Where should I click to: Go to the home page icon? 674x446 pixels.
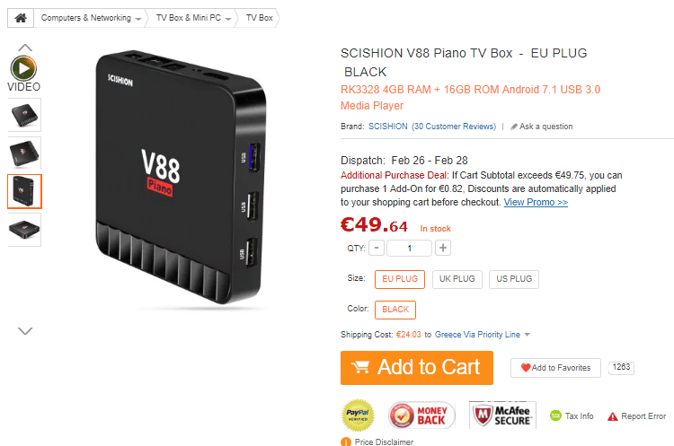(21, 18)
